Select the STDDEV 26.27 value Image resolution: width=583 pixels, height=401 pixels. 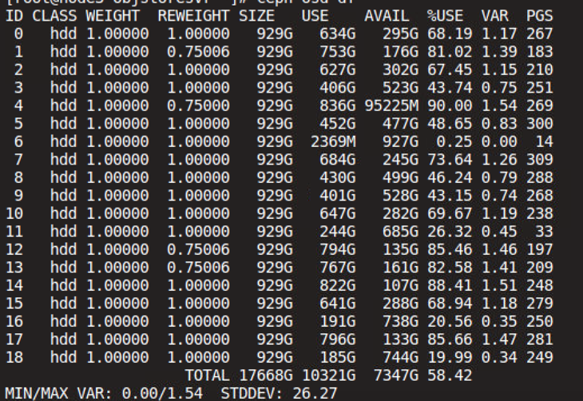[x=315, y=393]
